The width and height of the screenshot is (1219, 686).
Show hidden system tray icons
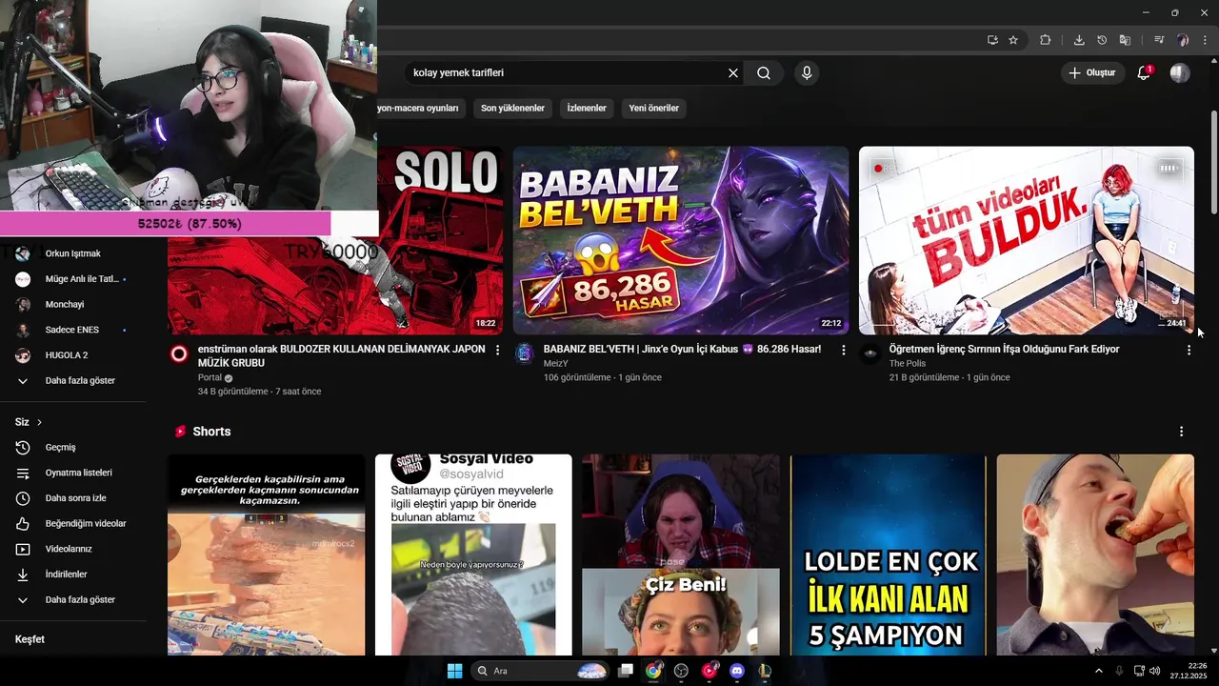click(x=1098, y=671)
